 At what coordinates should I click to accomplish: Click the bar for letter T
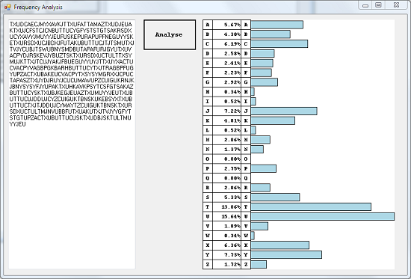click(x=311, y=207)
